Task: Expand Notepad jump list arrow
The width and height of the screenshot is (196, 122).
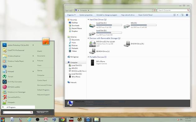Action: coord(33,72)
